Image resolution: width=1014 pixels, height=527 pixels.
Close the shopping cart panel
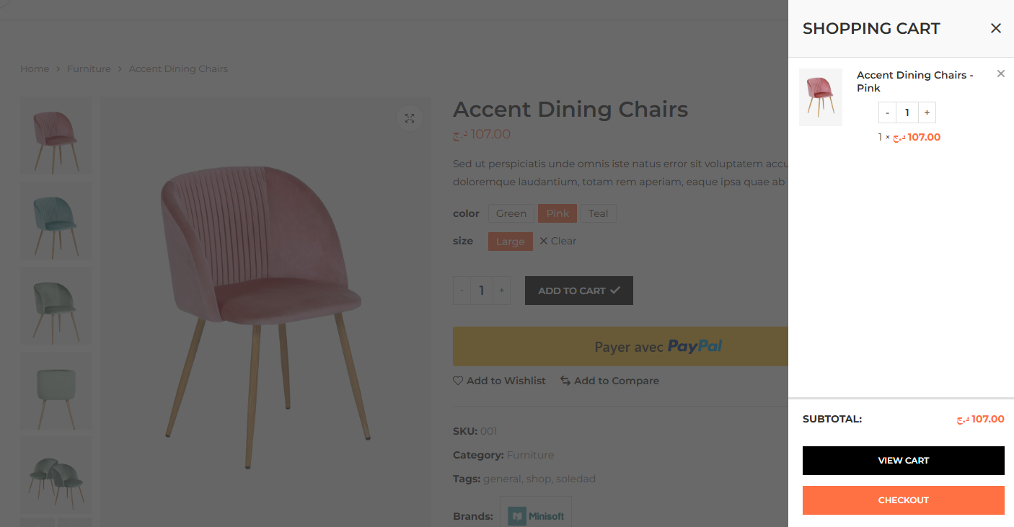pyautogui.click(x=996, y=28)
